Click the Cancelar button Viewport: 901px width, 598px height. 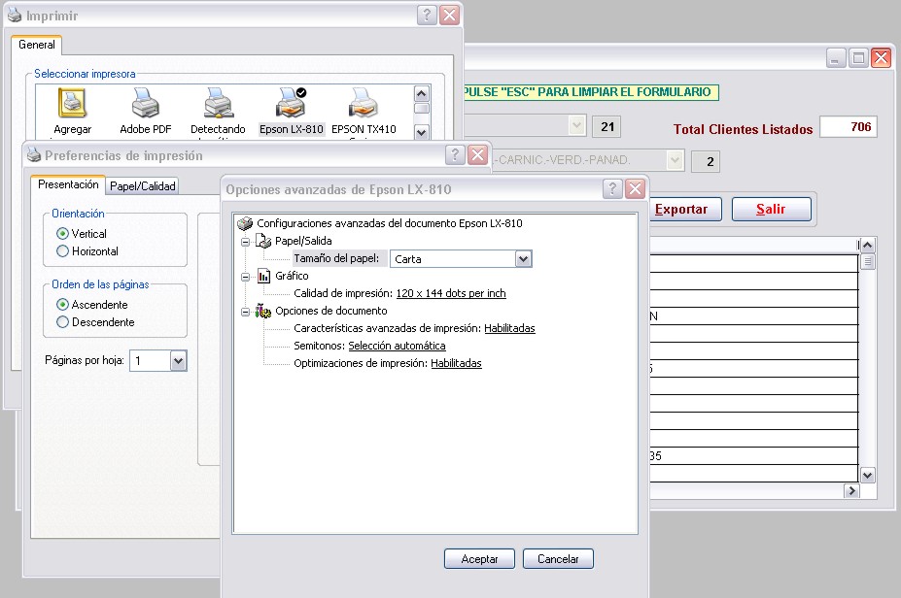click(x=558, y=559)
